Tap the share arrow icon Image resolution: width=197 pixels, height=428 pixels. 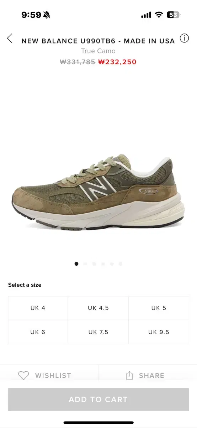pos(129,375)
